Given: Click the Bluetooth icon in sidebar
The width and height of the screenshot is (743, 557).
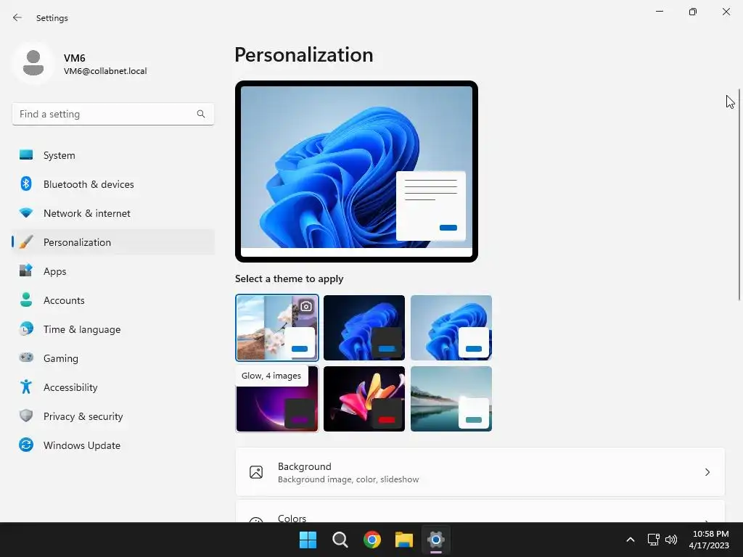Looking at the screenshot, I should pos(26,183).
